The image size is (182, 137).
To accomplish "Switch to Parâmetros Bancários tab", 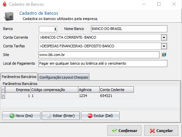I will [19, 77].
